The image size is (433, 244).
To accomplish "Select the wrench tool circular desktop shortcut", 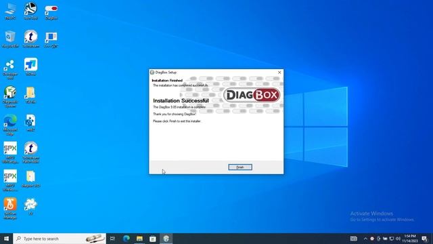I will coord(30,11).
